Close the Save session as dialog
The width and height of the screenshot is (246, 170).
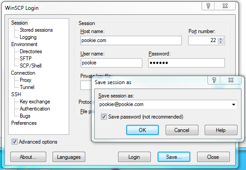231,80
